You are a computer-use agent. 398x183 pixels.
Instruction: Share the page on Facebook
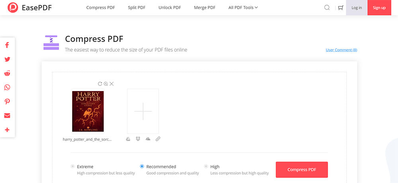pos(7,45)
